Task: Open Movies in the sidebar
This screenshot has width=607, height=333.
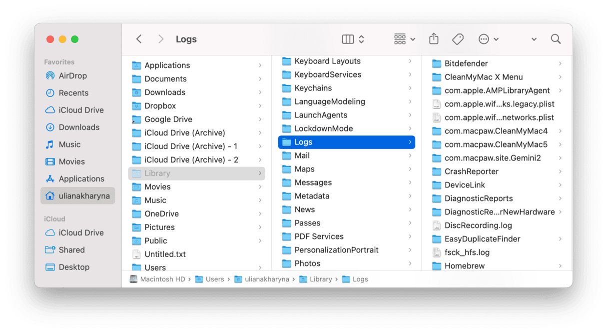Action: point(77,161)
